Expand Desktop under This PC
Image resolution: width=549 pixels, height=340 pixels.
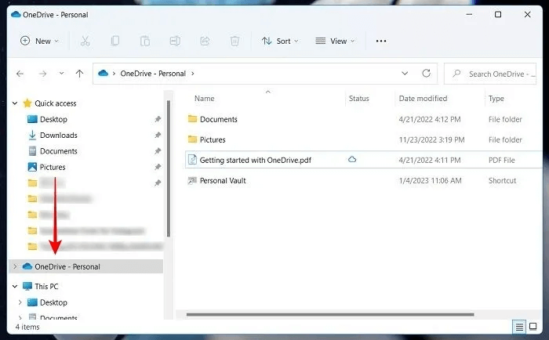[x=20, y=302]
